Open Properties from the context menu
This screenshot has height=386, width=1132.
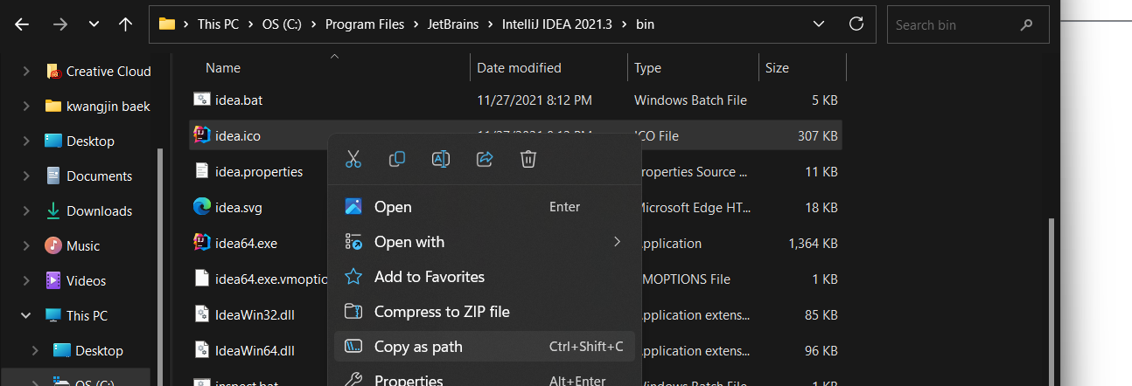(485, 379)
